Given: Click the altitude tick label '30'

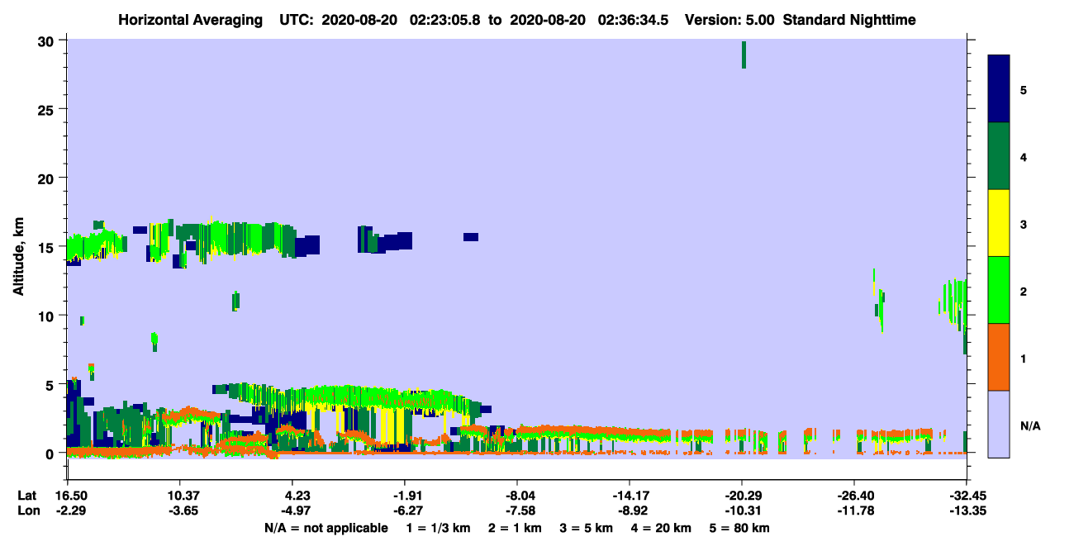Looking at the screenshot, I should 48,40.
